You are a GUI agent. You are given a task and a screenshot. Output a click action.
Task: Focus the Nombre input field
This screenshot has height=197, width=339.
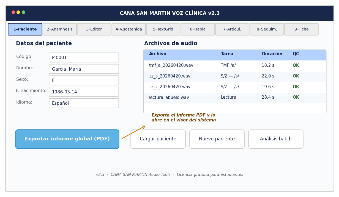(x=84, y=69)
